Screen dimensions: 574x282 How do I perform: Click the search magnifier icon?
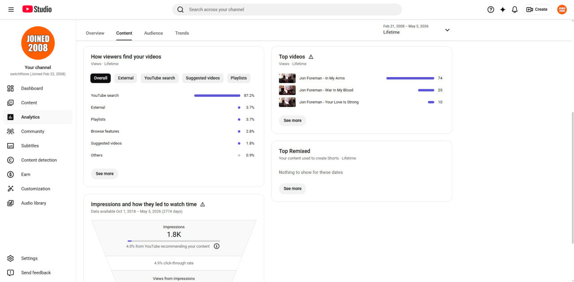pos(180,9)
